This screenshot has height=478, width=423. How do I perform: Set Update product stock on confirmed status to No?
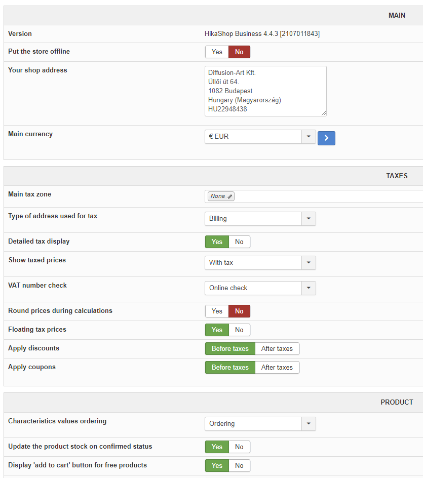pyautogui.click(x=239, y=447)
